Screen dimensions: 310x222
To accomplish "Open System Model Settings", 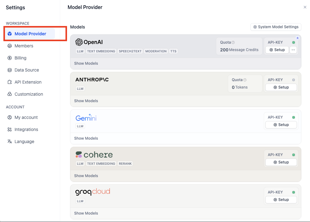I will click(276, 27).
